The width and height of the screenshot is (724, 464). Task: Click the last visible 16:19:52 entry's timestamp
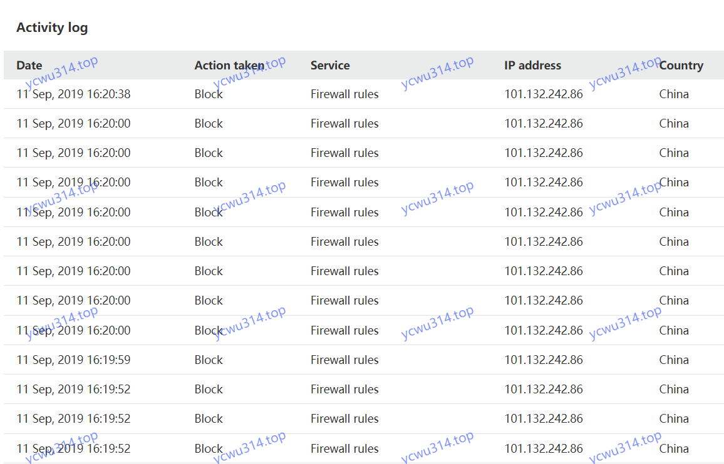click(73, 449)
